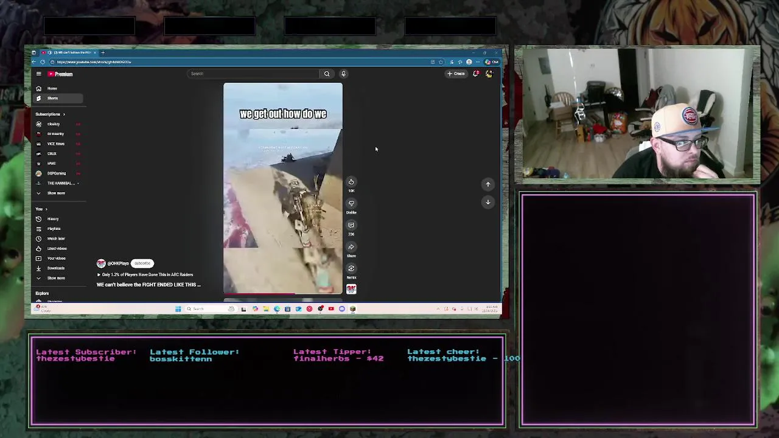Like the Short with thumbs up
779x438 pixels.
[x=351, y=182]
